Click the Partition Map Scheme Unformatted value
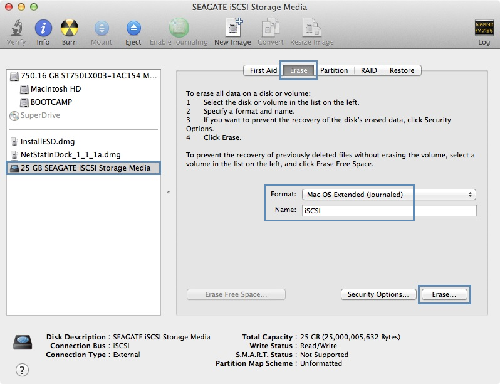This screenshot has width=500, height=384. click(321, 363)
